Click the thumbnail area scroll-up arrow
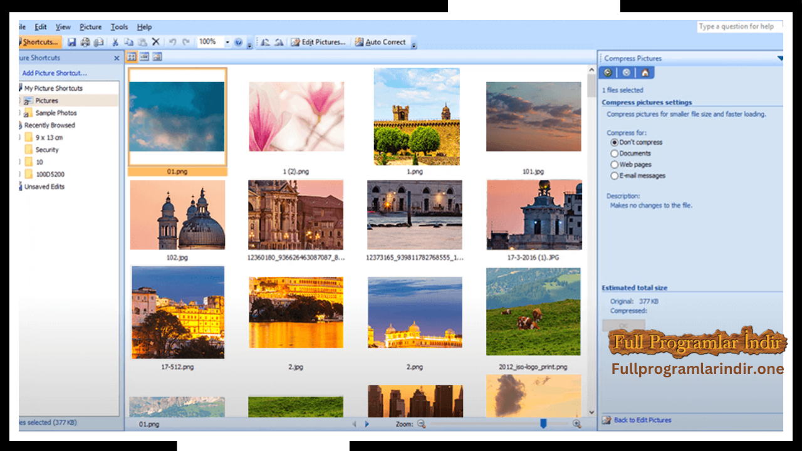Viewport: 802px width, 451px height. coord(591,70)
